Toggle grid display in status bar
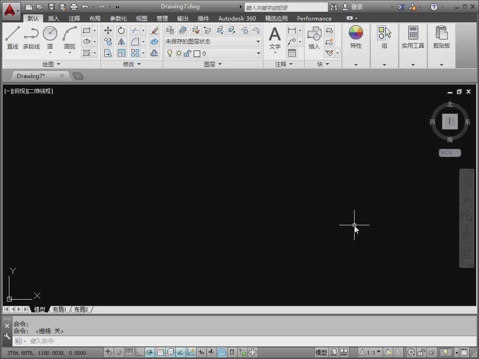 (129, 352)
